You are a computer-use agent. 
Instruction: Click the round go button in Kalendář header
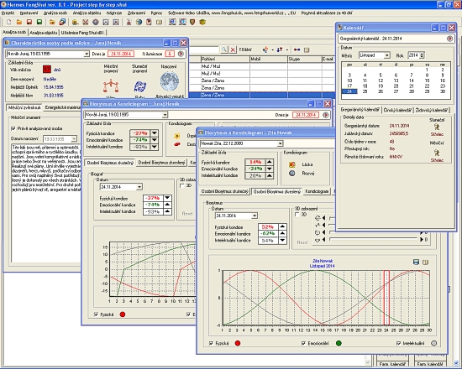(449, 39)
